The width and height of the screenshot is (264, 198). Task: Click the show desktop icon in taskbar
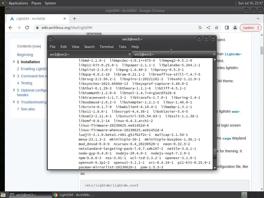tap(3, 195)
